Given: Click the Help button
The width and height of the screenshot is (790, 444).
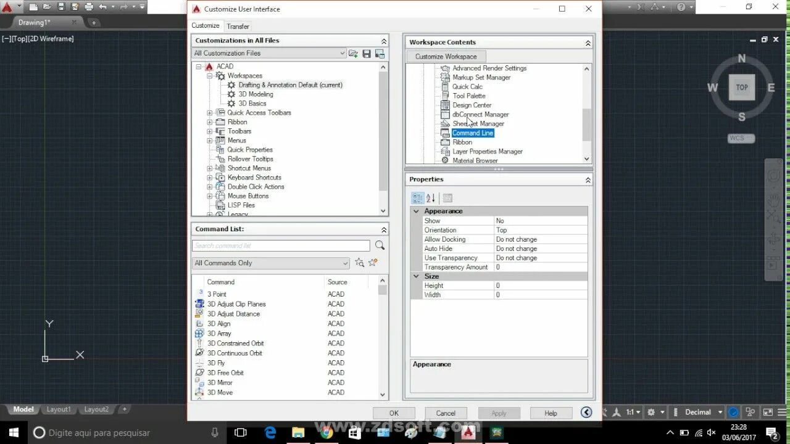Looking at the screenshot, I should click(551, 413).
